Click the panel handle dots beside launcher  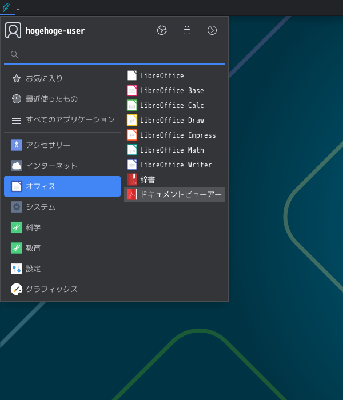[18, 7]
